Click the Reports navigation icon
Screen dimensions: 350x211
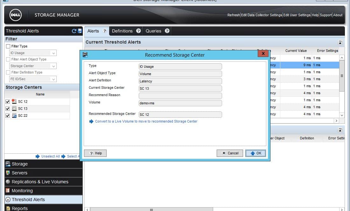[x=8, y=208]
